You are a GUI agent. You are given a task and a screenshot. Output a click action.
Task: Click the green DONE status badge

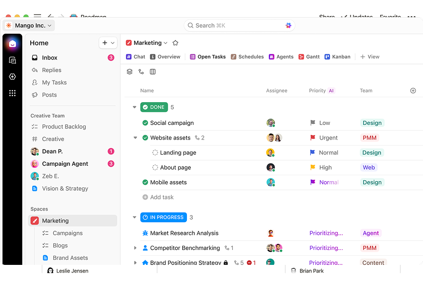coord(154,107)
